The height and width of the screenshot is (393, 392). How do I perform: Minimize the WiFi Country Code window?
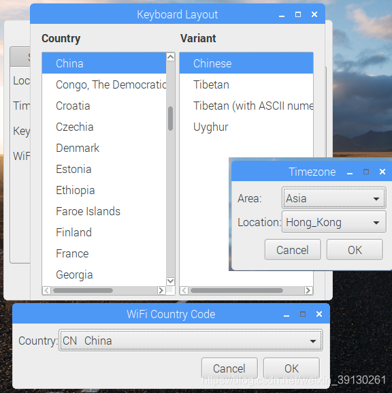[287, 315]
